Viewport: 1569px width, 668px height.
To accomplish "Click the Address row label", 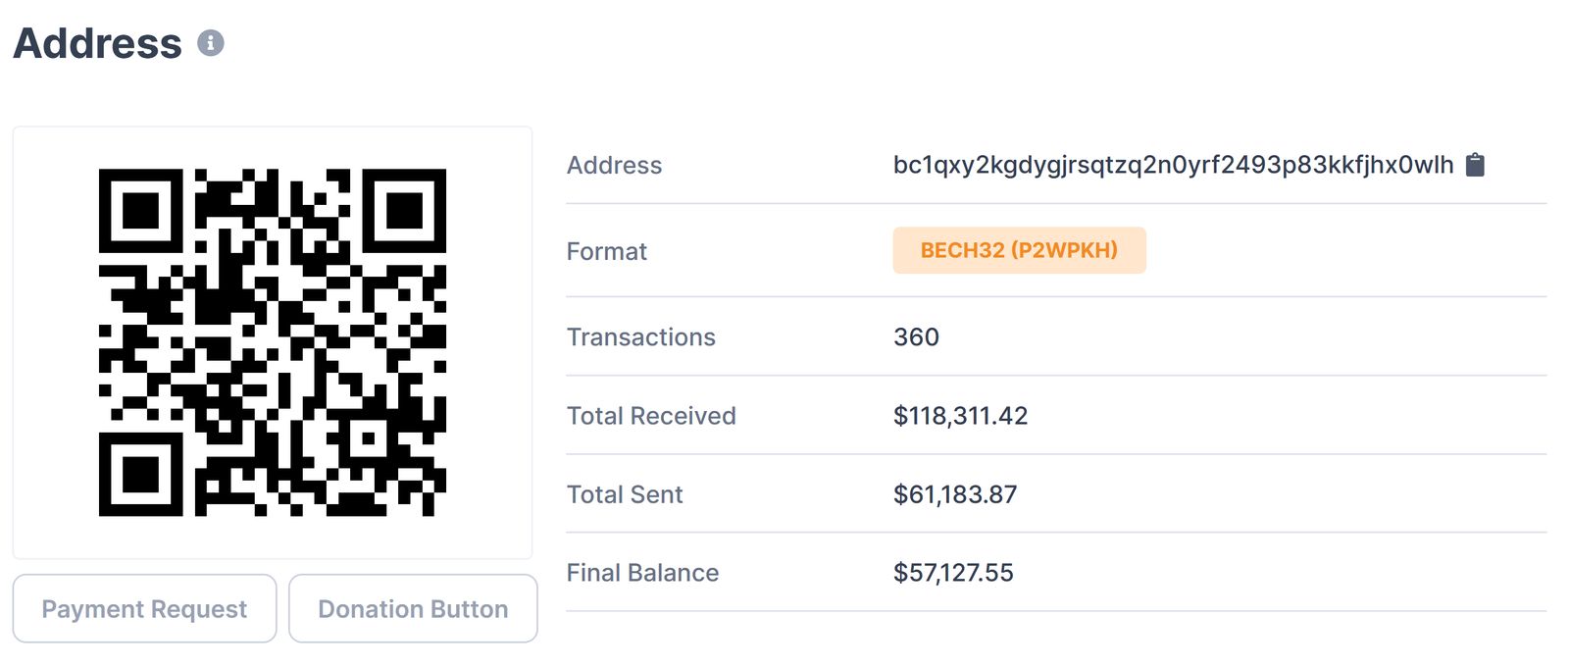I will [x=614, y=166].
